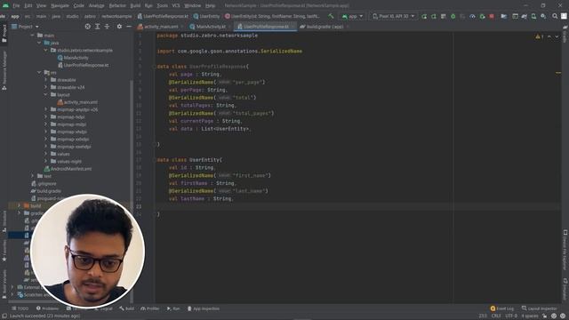Click 4 spaces indent in status bar
The image size is (569, 320).
[530, 316]
